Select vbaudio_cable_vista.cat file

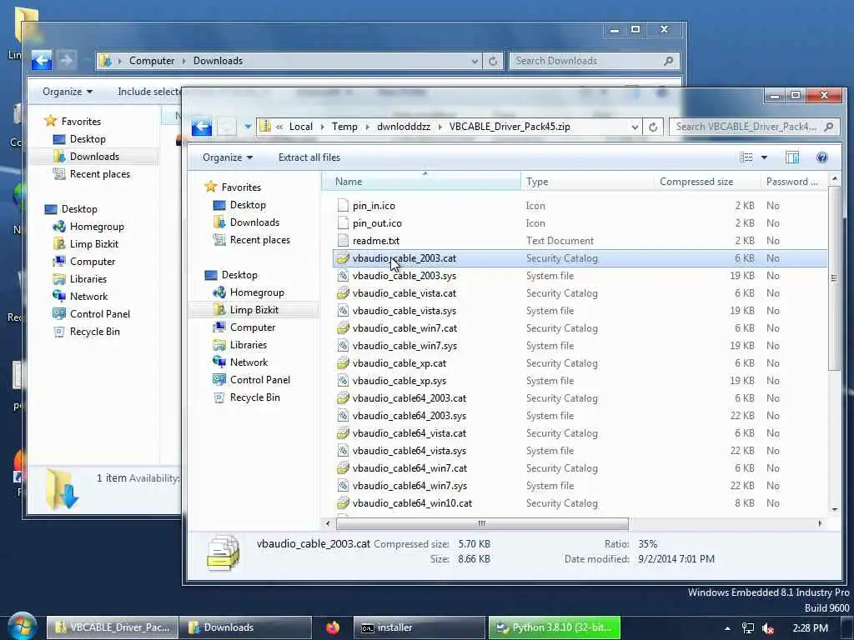coord(579,293)
